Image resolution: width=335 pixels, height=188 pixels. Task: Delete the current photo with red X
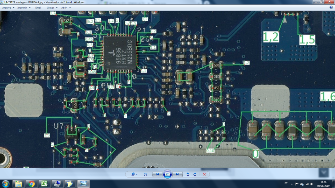tap(204, 174)
